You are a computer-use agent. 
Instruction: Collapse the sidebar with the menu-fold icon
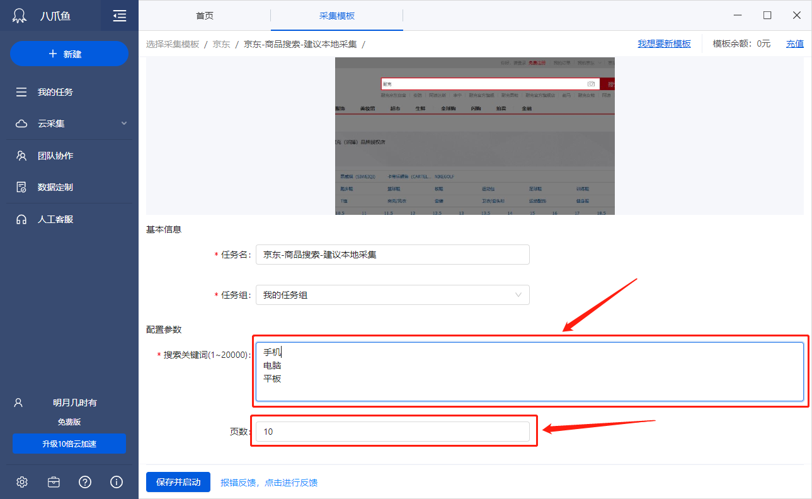(x=120, y=16)
